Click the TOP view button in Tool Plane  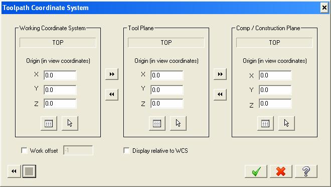point(166,43)
